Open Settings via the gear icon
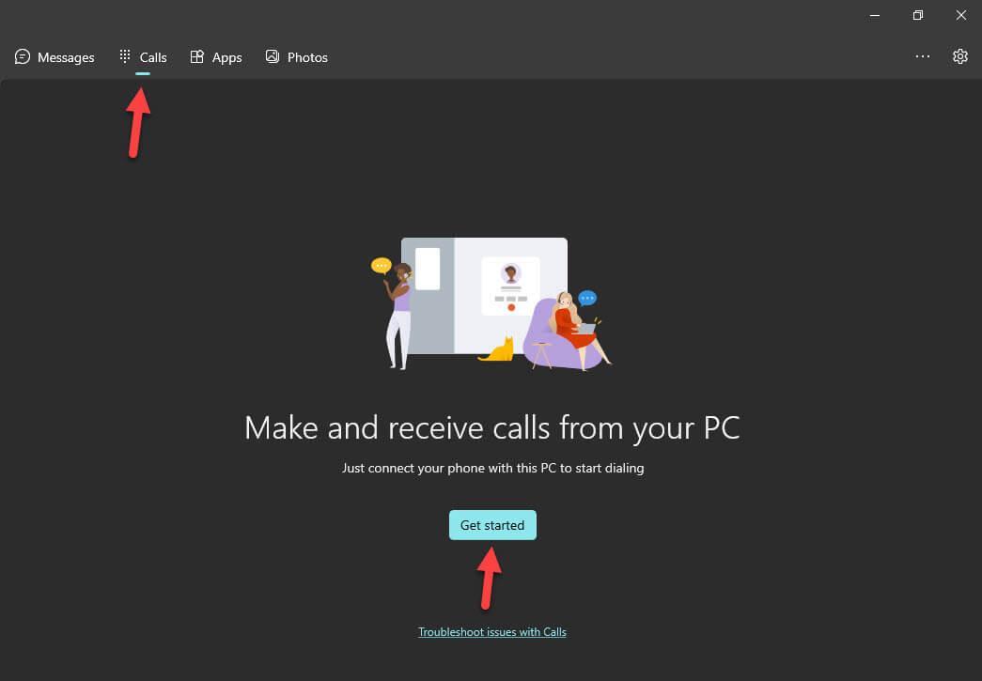The image size is (982, 681). click(x=959, y=56)
